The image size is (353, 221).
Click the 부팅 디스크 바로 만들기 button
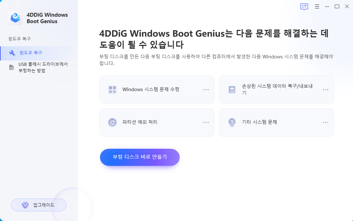tap(139, 157)
